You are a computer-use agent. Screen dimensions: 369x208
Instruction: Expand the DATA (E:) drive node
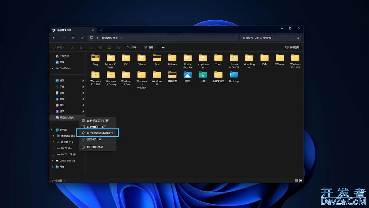coord(54,148)
